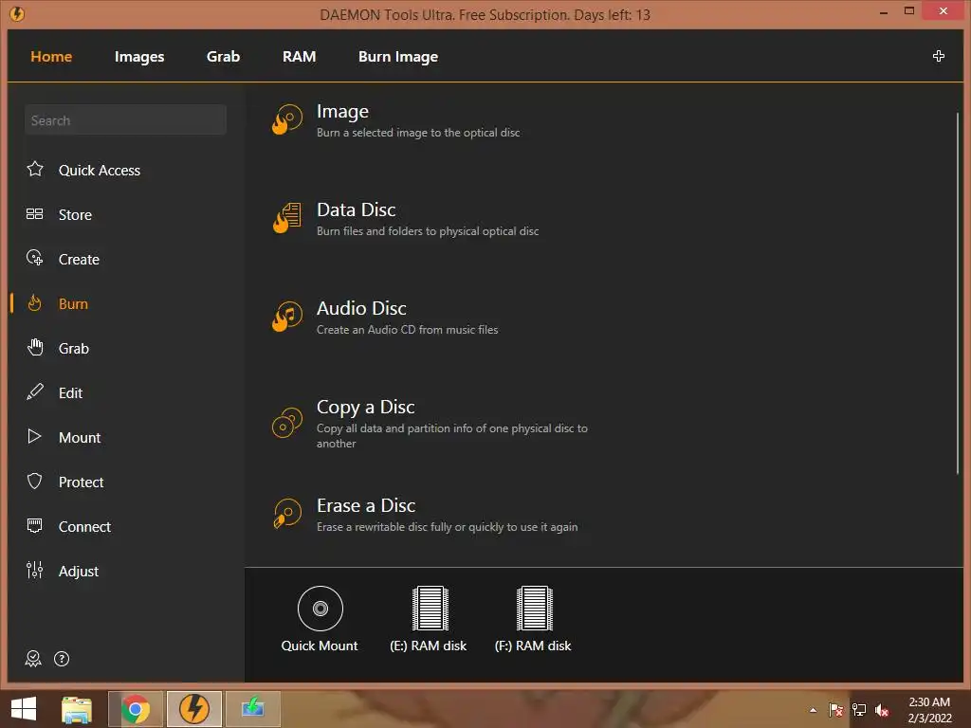Click the Burn flame icon in sidebar

coord(35,302)
